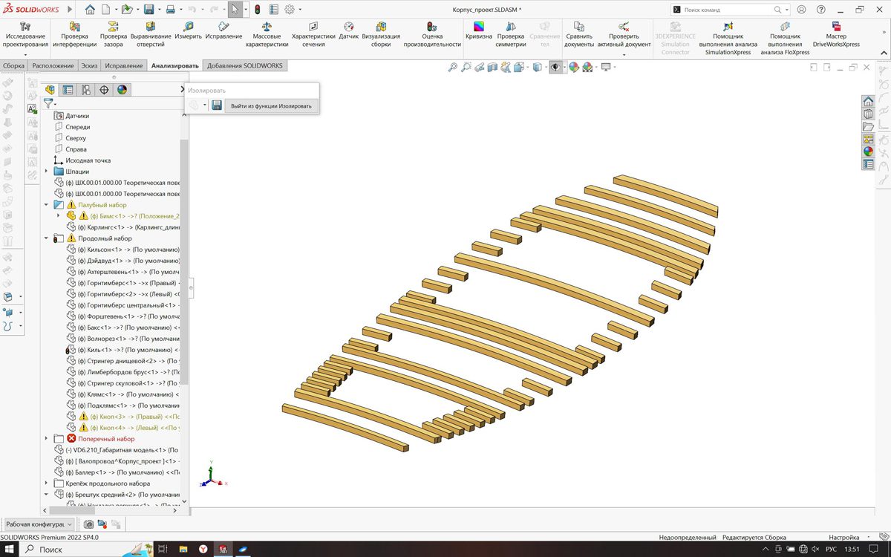Viewport: 891px width, 557px height.
Task: Click the DisplayManager color sphere tab
Action: 122,90
